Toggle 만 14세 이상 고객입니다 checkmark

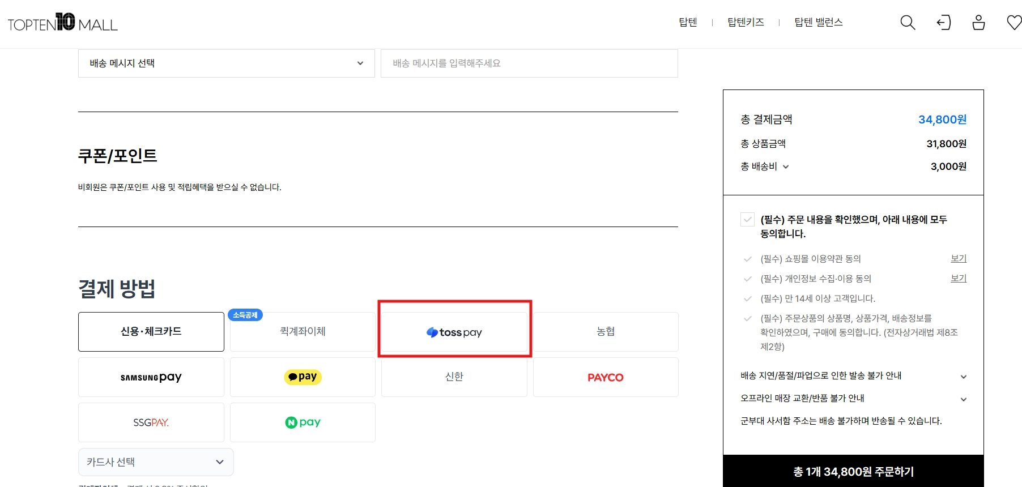coord(747,299)
